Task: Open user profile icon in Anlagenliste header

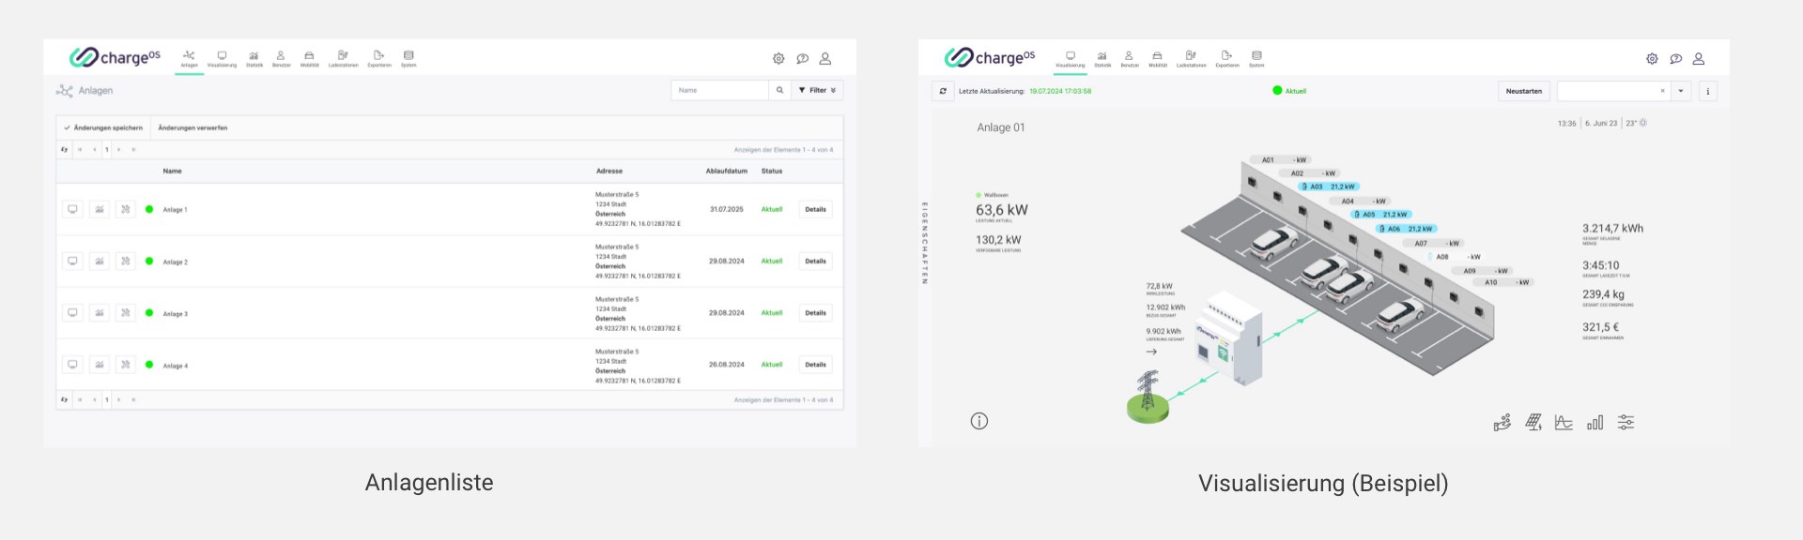Action: click(x=825, y=58)
